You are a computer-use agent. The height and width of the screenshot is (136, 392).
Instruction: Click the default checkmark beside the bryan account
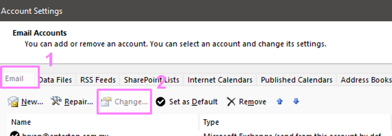click(x=15, y=134)
